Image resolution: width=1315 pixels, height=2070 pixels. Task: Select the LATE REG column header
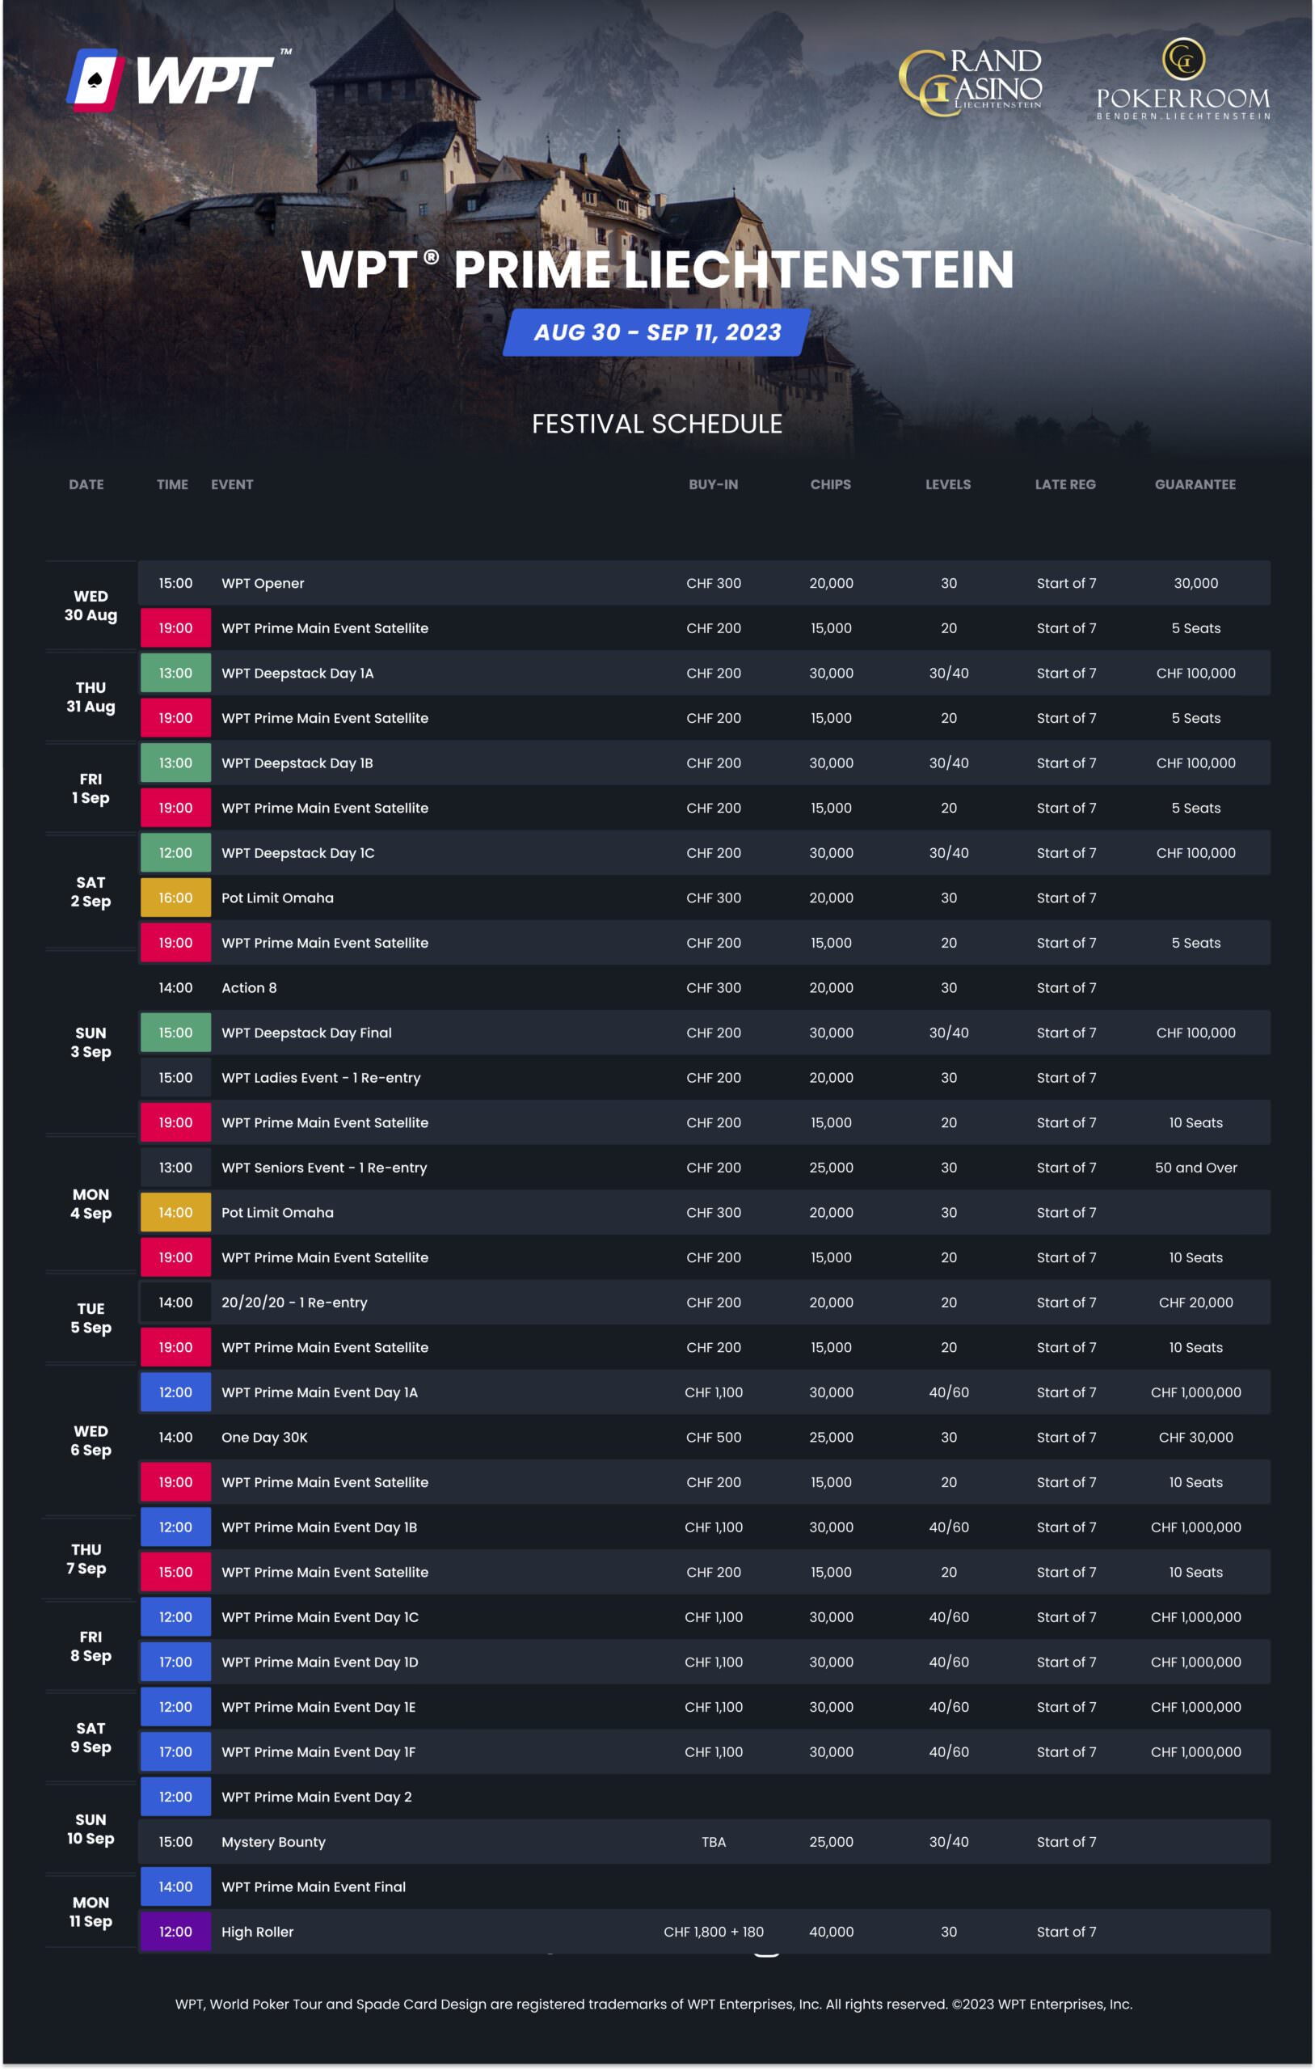1065,485
